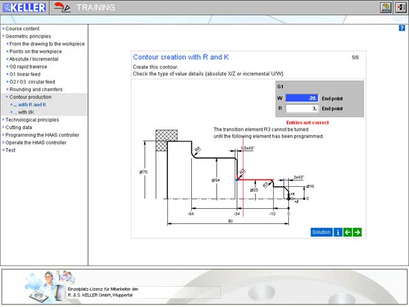Click the W end point input field
This screenshot has width=409, height=307.
[302, 98]
